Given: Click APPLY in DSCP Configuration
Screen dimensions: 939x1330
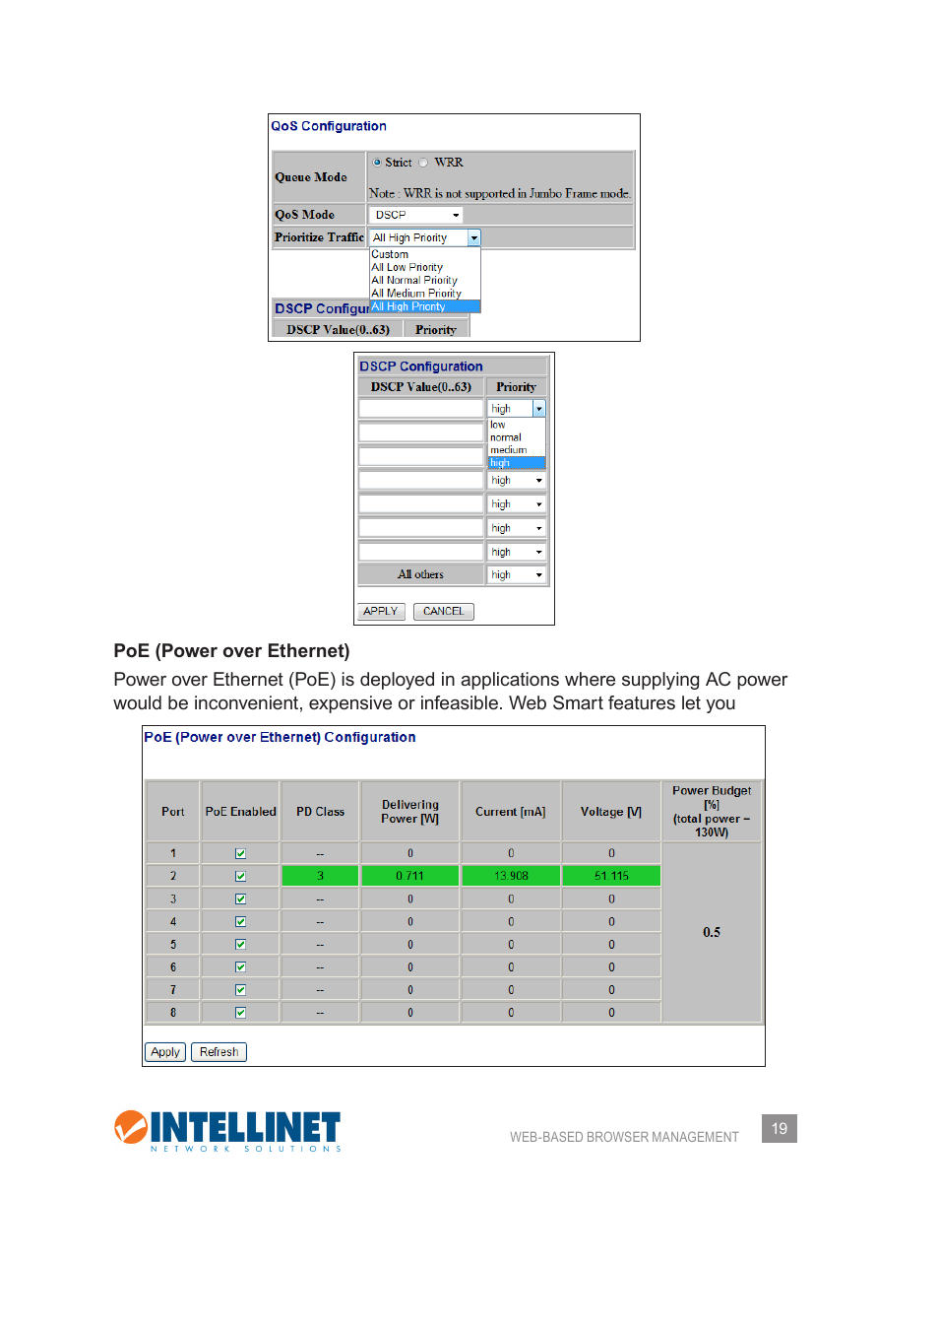Looking at the screenshot, I should click(381, 612).
